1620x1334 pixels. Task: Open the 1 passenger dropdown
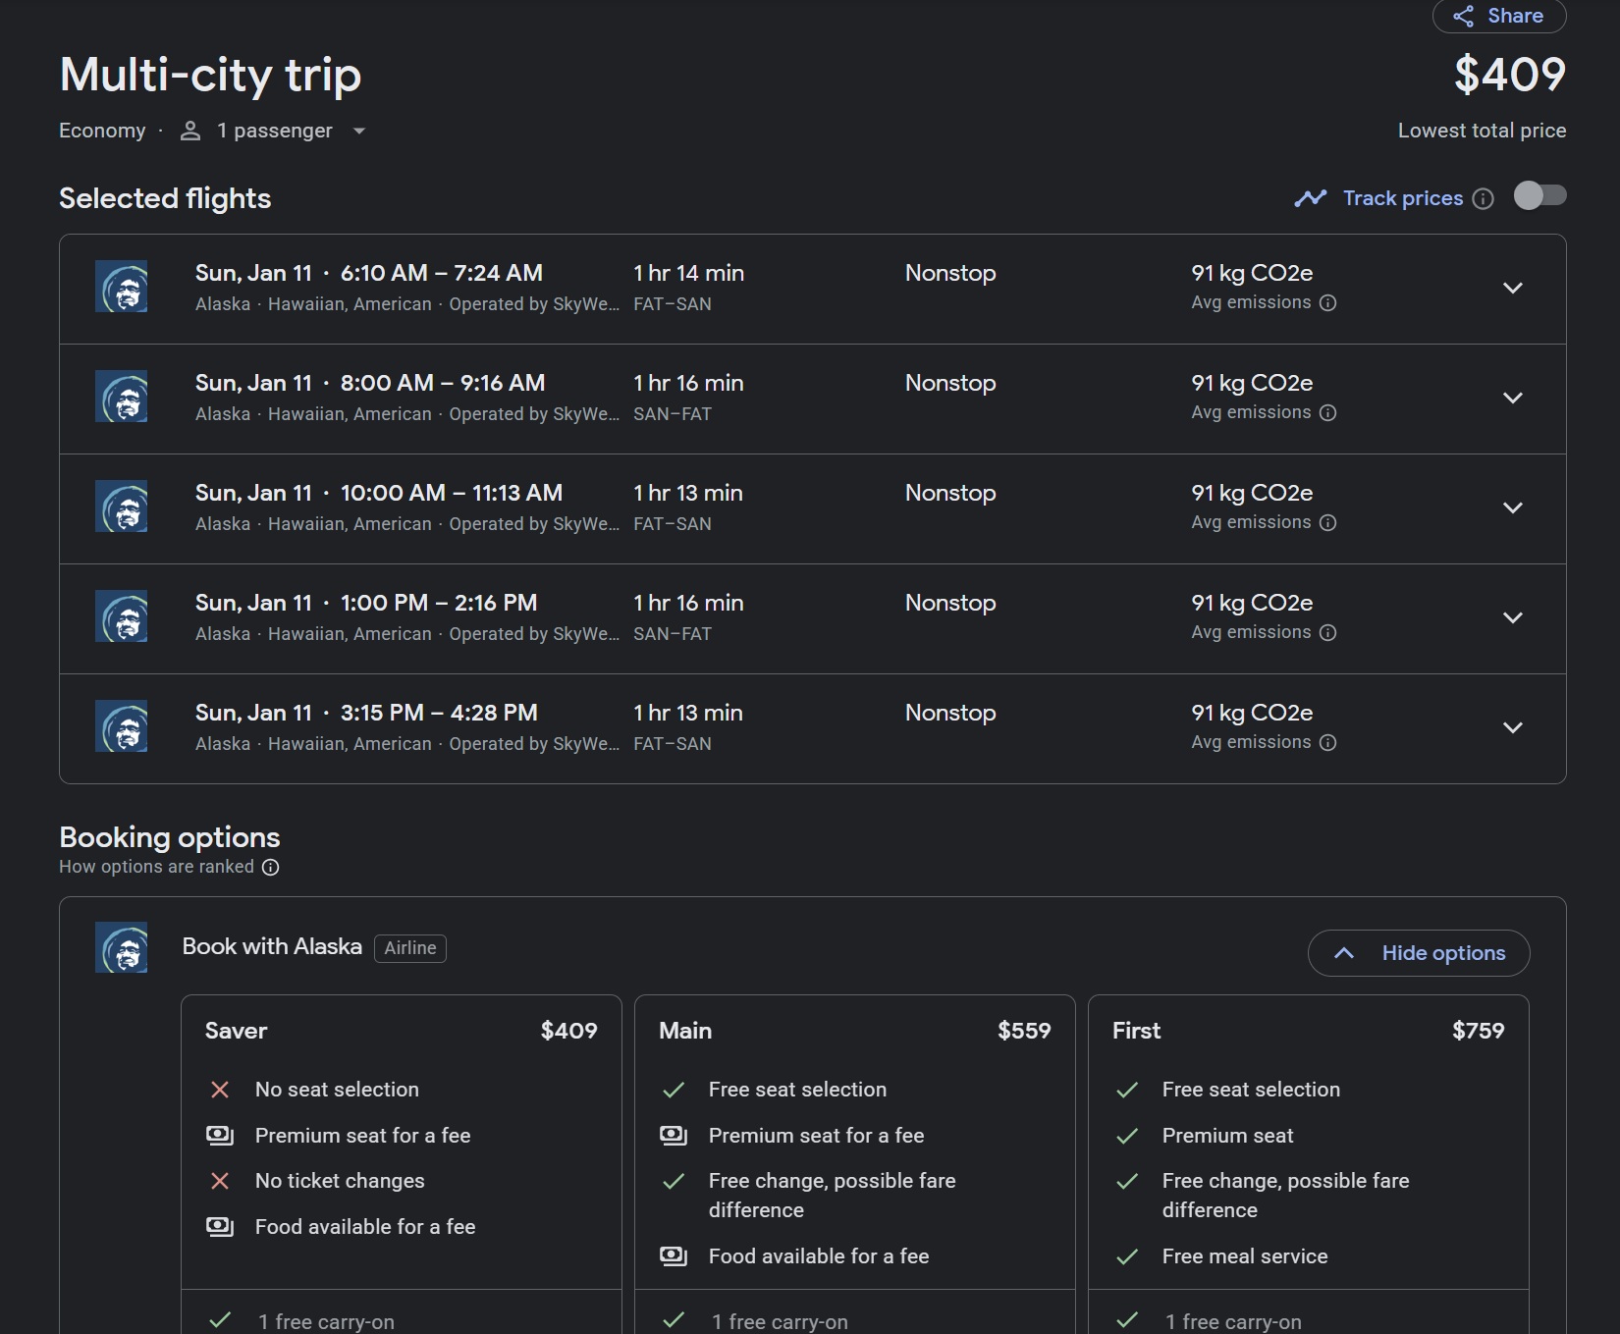275,131
